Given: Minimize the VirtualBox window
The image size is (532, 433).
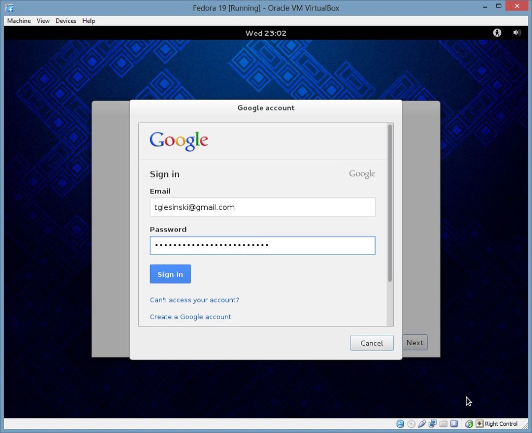Looking at the screenshot, I should tap(485, 6).
